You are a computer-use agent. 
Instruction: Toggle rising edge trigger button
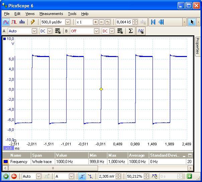click(x=82, y=176)
